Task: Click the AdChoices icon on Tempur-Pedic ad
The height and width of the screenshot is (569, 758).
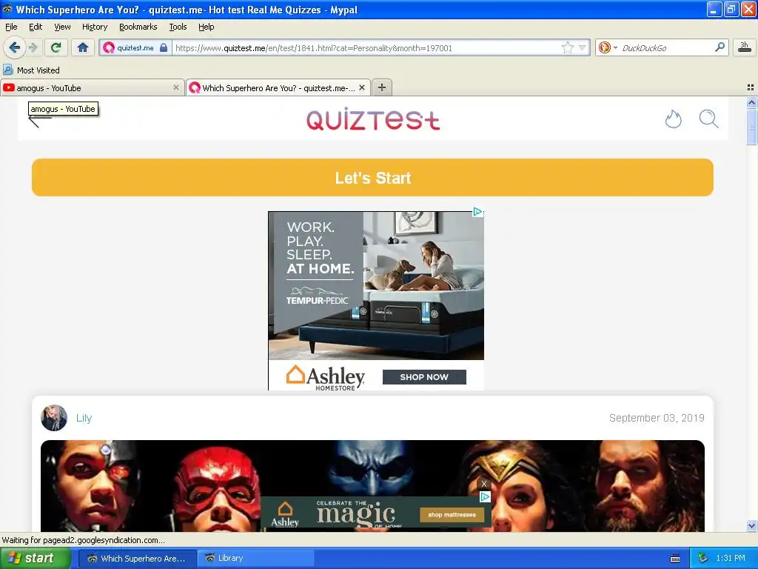Action: pyautogui.click(x=477, y=211)
